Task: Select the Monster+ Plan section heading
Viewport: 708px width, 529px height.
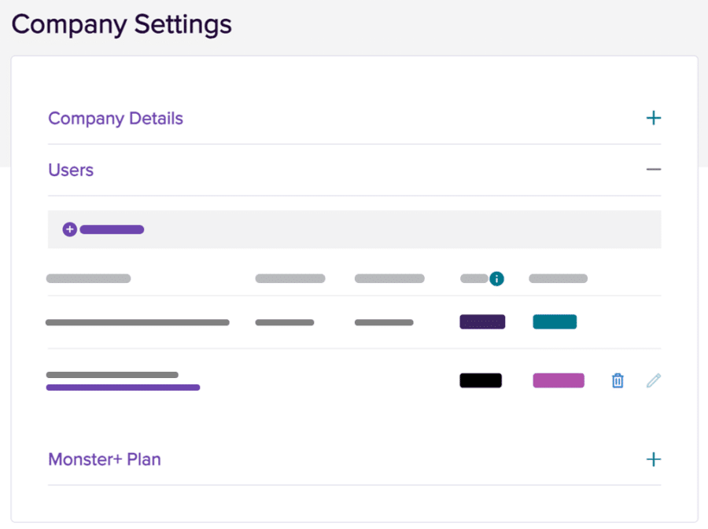Action: pos(105,460)
